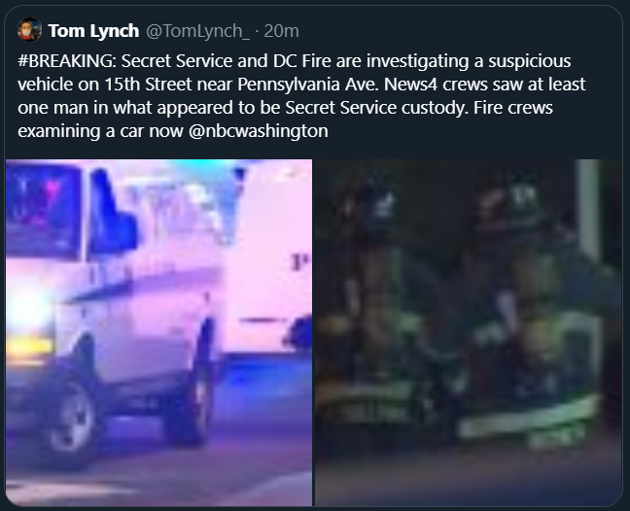630x511 pixels.
Task: Click the ambulance's front wheel in the photo
Action: [x=72, y=419]
